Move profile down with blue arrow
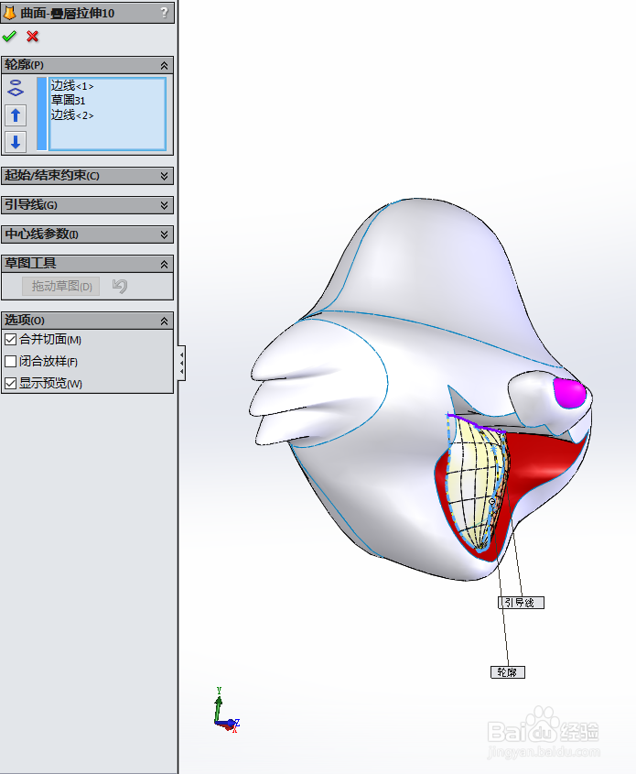636x774 pixels. coord(16,142)
